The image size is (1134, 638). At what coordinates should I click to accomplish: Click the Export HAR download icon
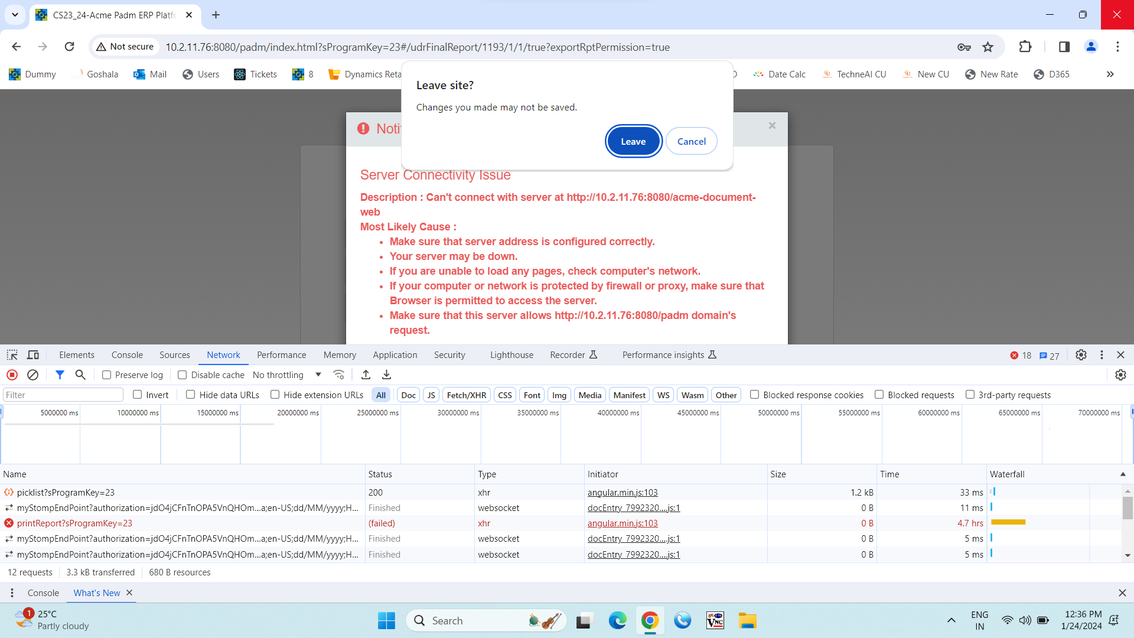point(386,375)
